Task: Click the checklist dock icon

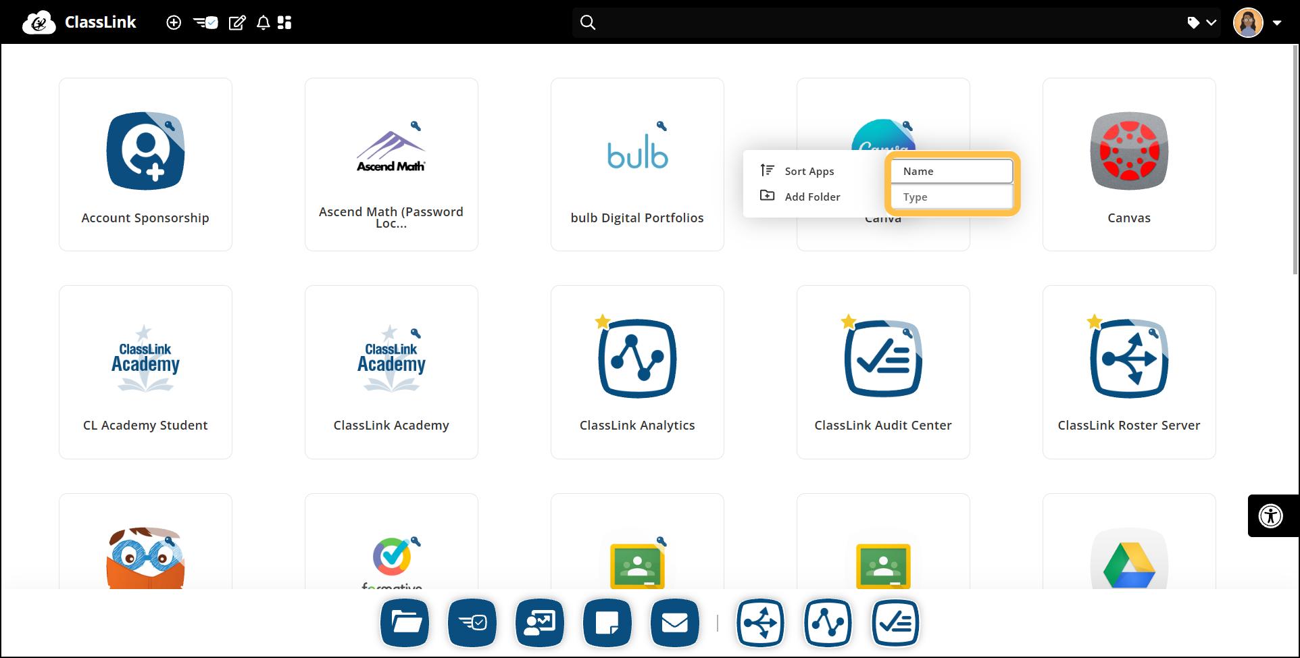Action: 472,622
